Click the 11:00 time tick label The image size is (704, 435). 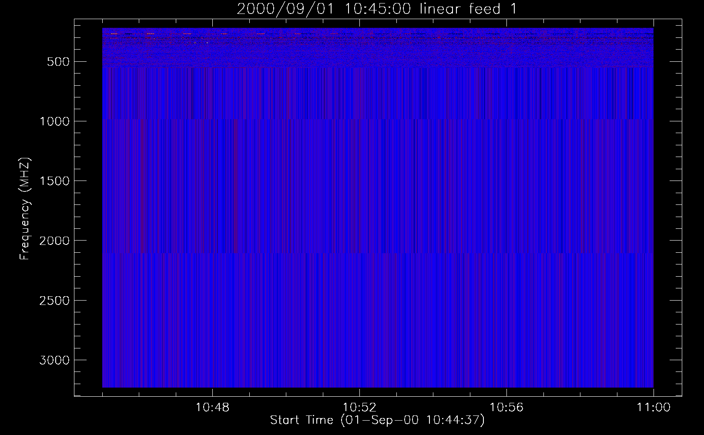pos(654,408)
